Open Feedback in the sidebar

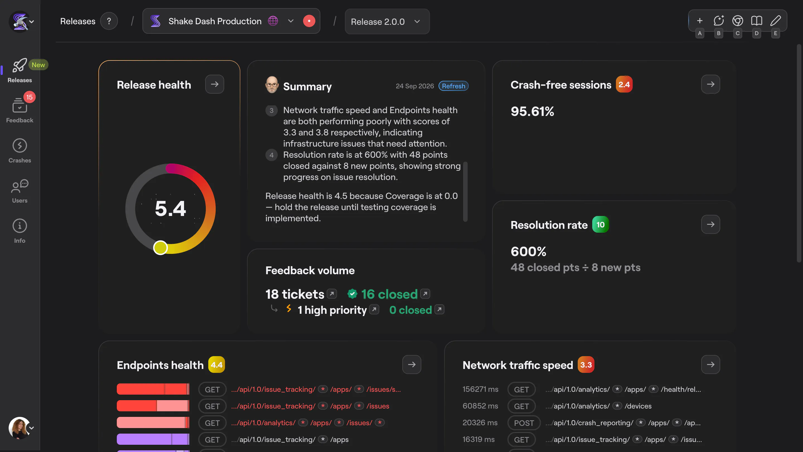tap(20, 111)
